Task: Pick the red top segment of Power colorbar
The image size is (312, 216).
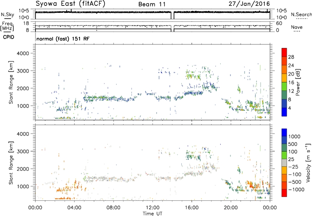Action: point(284,53)
